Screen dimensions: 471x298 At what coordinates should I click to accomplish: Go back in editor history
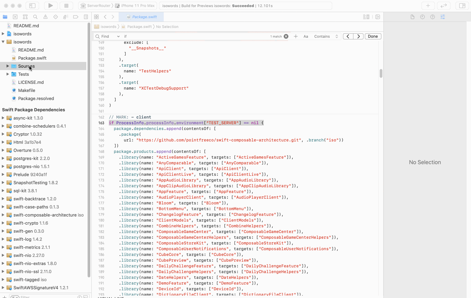105,17
